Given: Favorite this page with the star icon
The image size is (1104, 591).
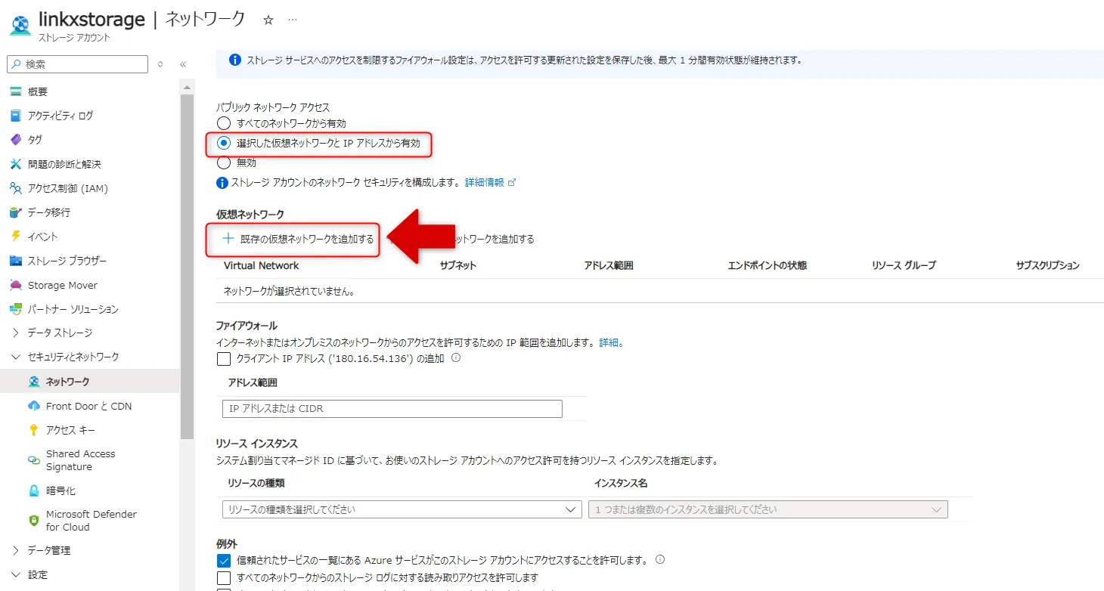Looking at the screenshot, I should 268,20.
